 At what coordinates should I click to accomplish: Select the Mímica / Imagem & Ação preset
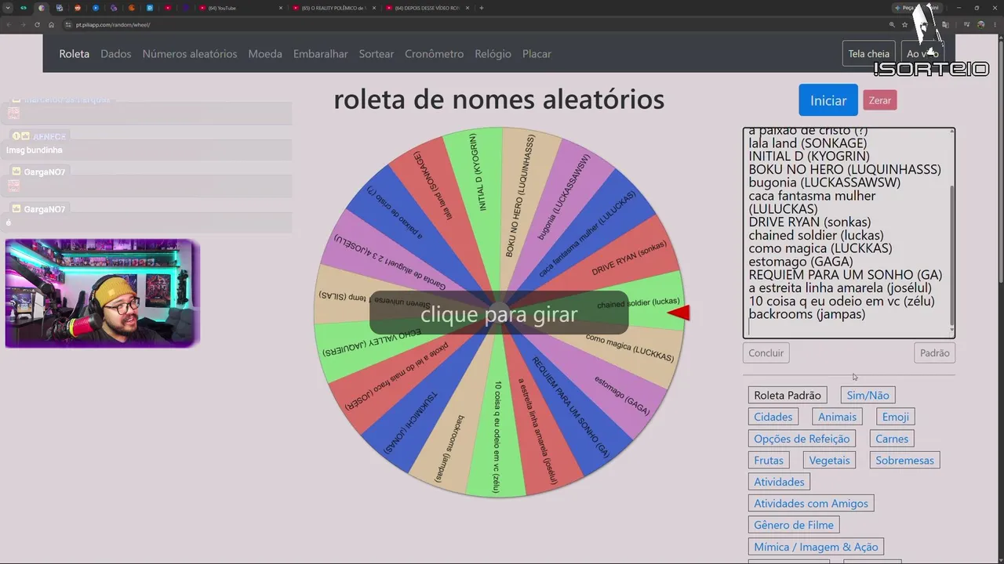coord(816,547)
